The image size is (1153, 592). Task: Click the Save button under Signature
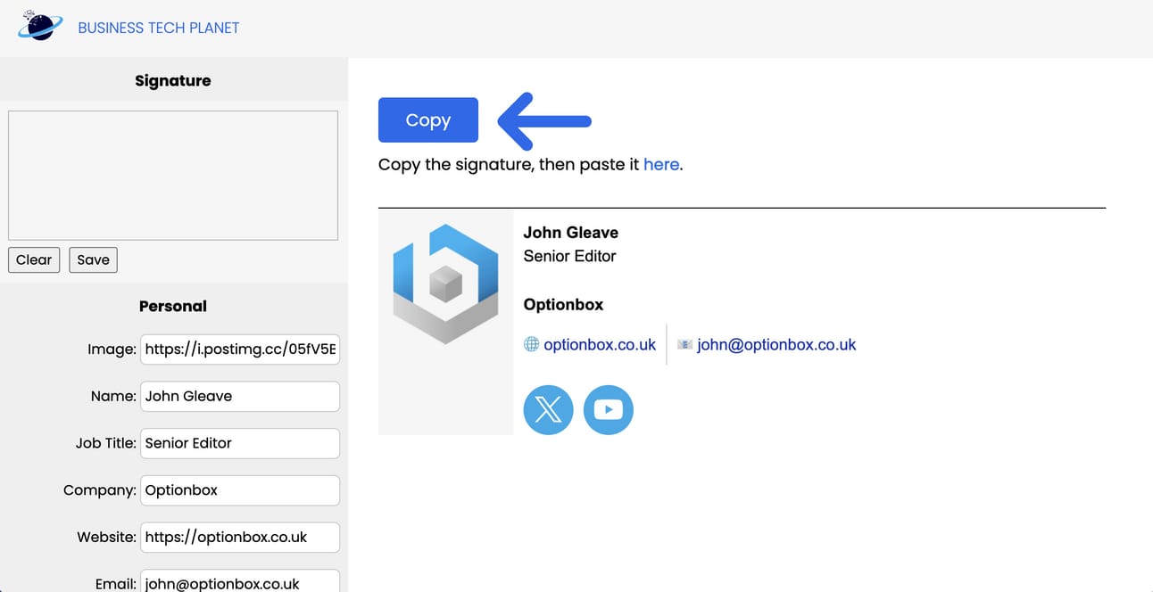[x=93, y=259]
